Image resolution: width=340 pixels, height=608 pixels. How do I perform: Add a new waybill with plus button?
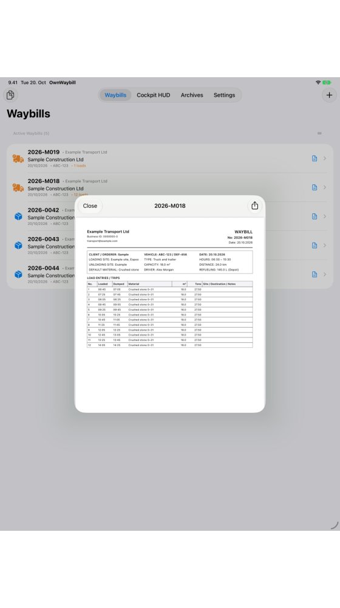[x=329, y=95]
